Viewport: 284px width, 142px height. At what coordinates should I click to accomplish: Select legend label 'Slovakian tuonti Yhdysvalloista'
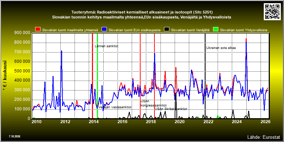[244, 30]
